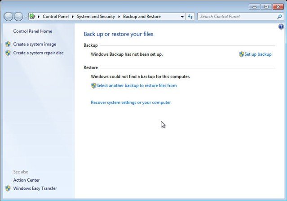Open the recent pages dropdown arrow
This screenshot has height=201, width=287.
pyautogui.click(x=26, y=17)
